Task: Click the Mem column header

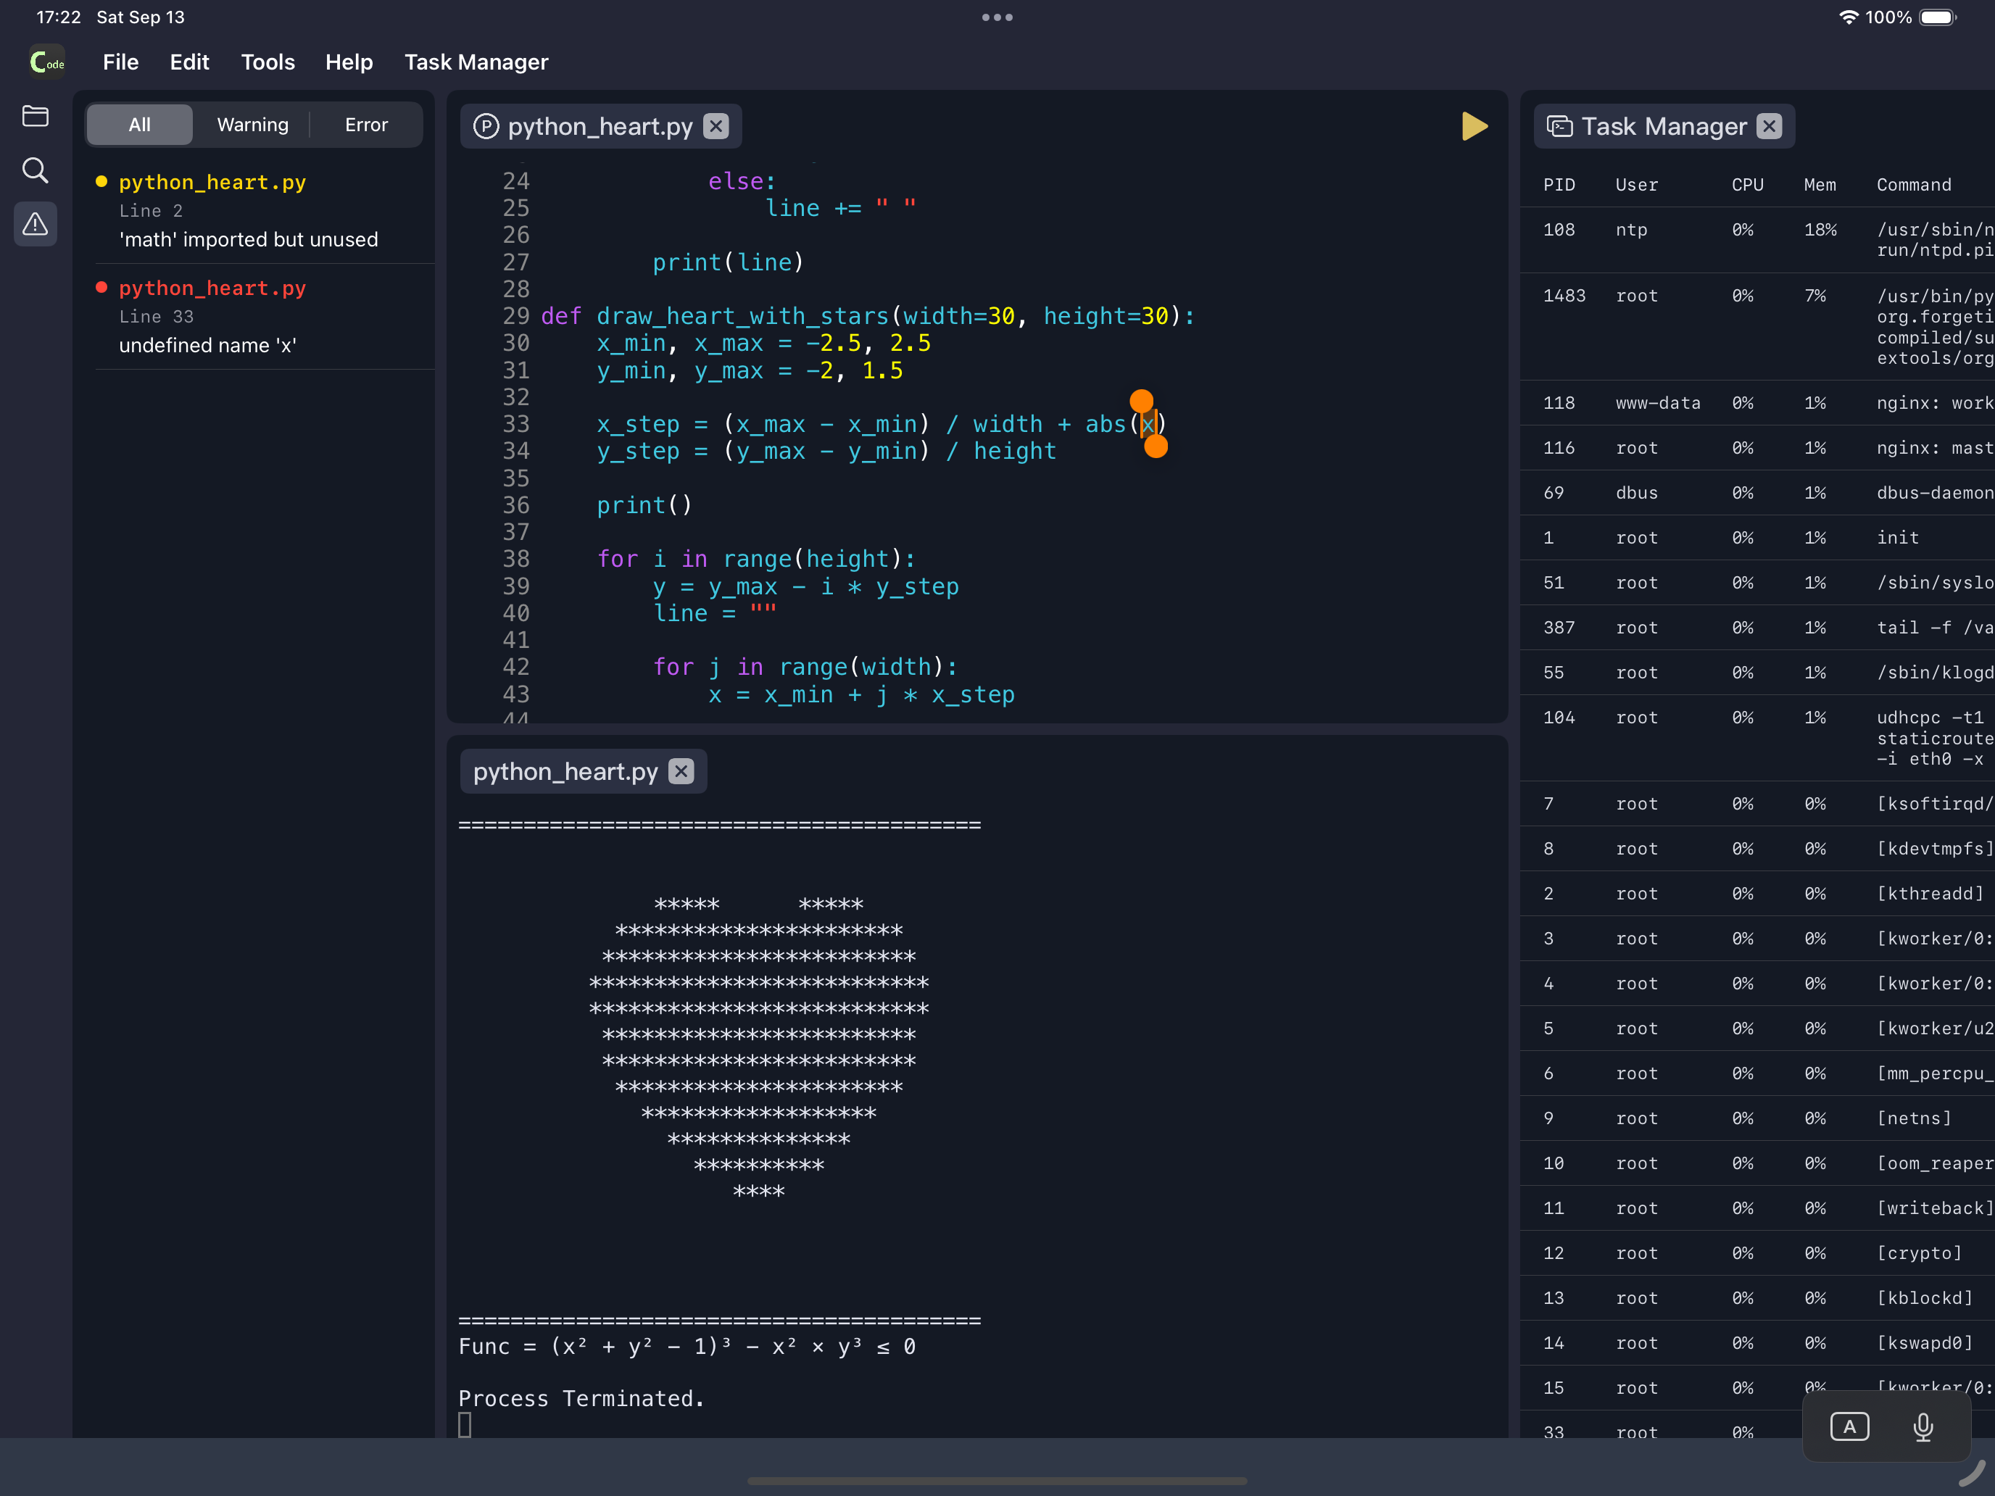Action: pos(1820,185)
